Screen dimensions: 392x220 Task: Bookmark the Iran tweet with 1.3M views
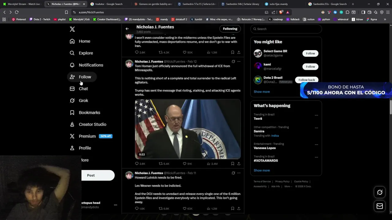(x=233, y=53)
